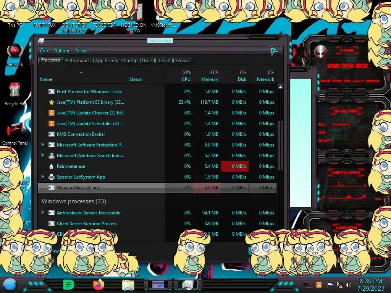Click the Start orb on the taskbar
The image size is (391, 293).
click(10, 285)
